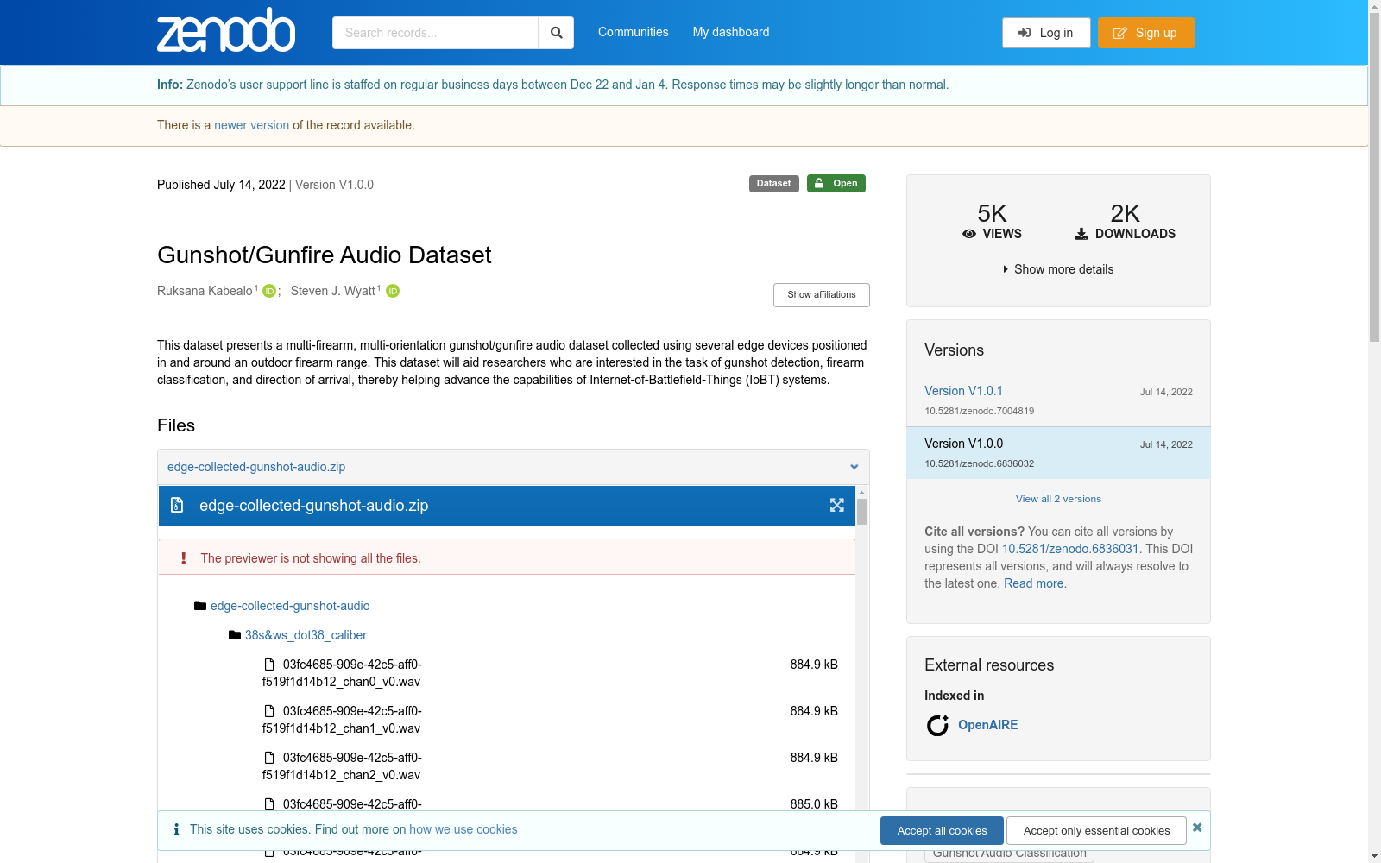Image resolution: width=1381 pixels, height=863 pixels.
Task: Click author name Ruksana Kabealo
Action: click(x=205, y=291)
